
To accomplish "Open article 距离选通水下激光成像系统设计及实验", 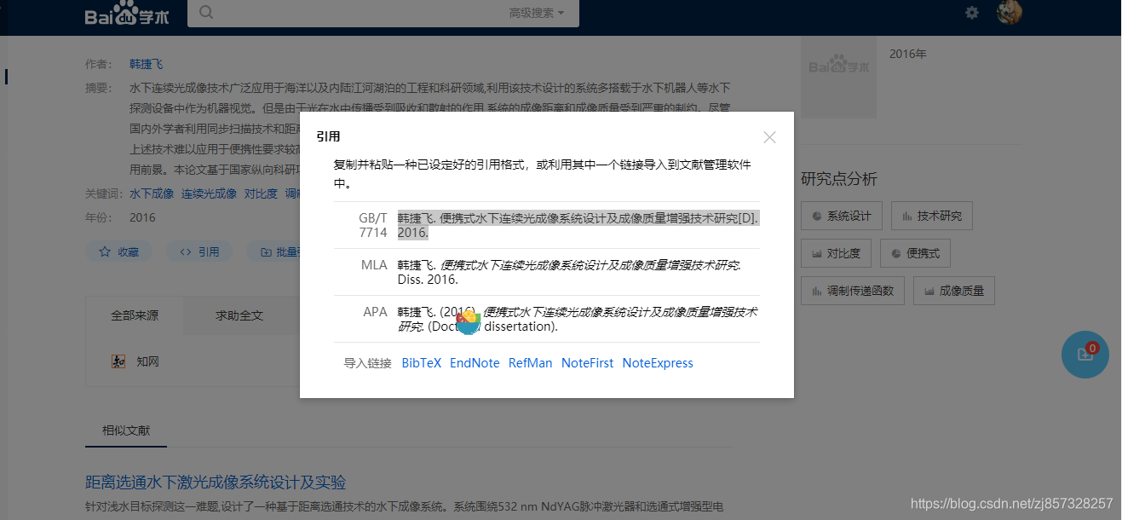I will 216,482.
